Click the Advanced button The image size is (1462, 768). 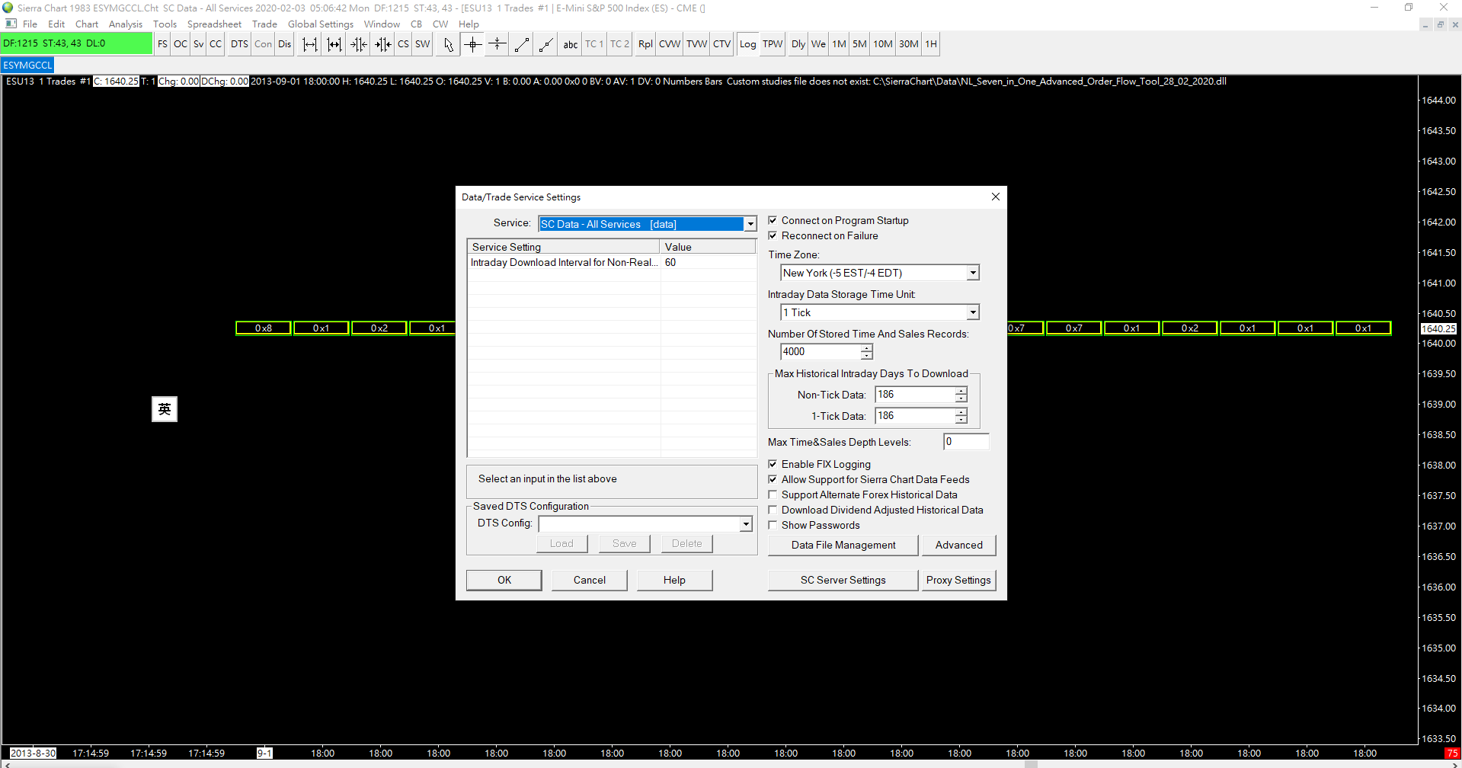[x=959, y=545]
